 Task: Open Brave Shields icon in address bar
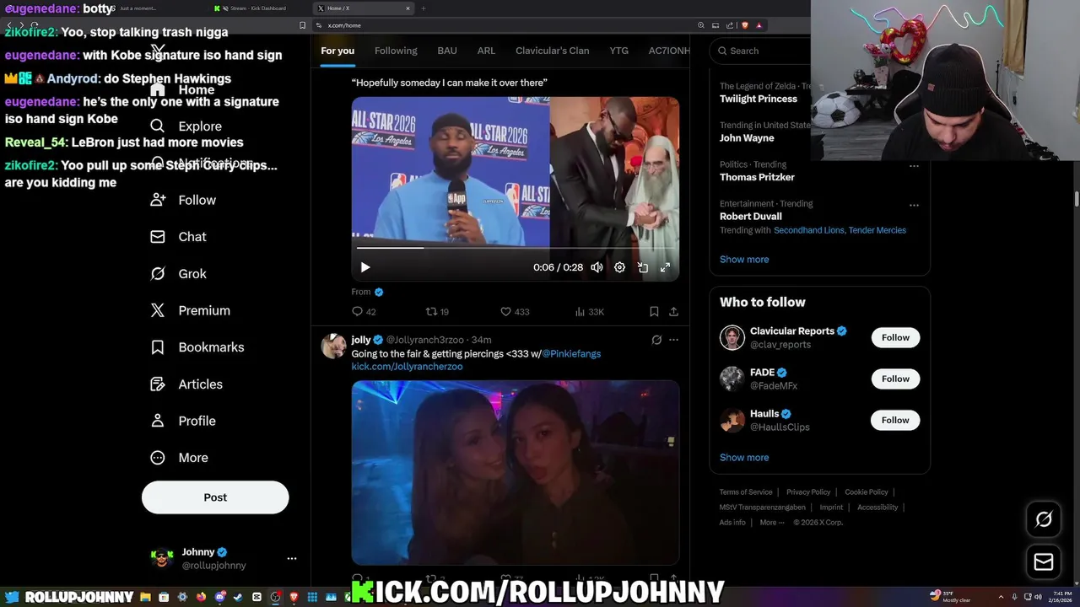pos(745,25)
